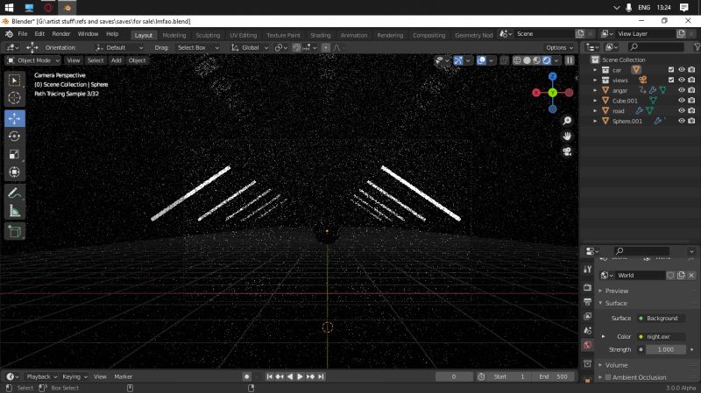The image size is (701, 393).
Task: Click the new world duplicate icon
Action: [681, 275]
